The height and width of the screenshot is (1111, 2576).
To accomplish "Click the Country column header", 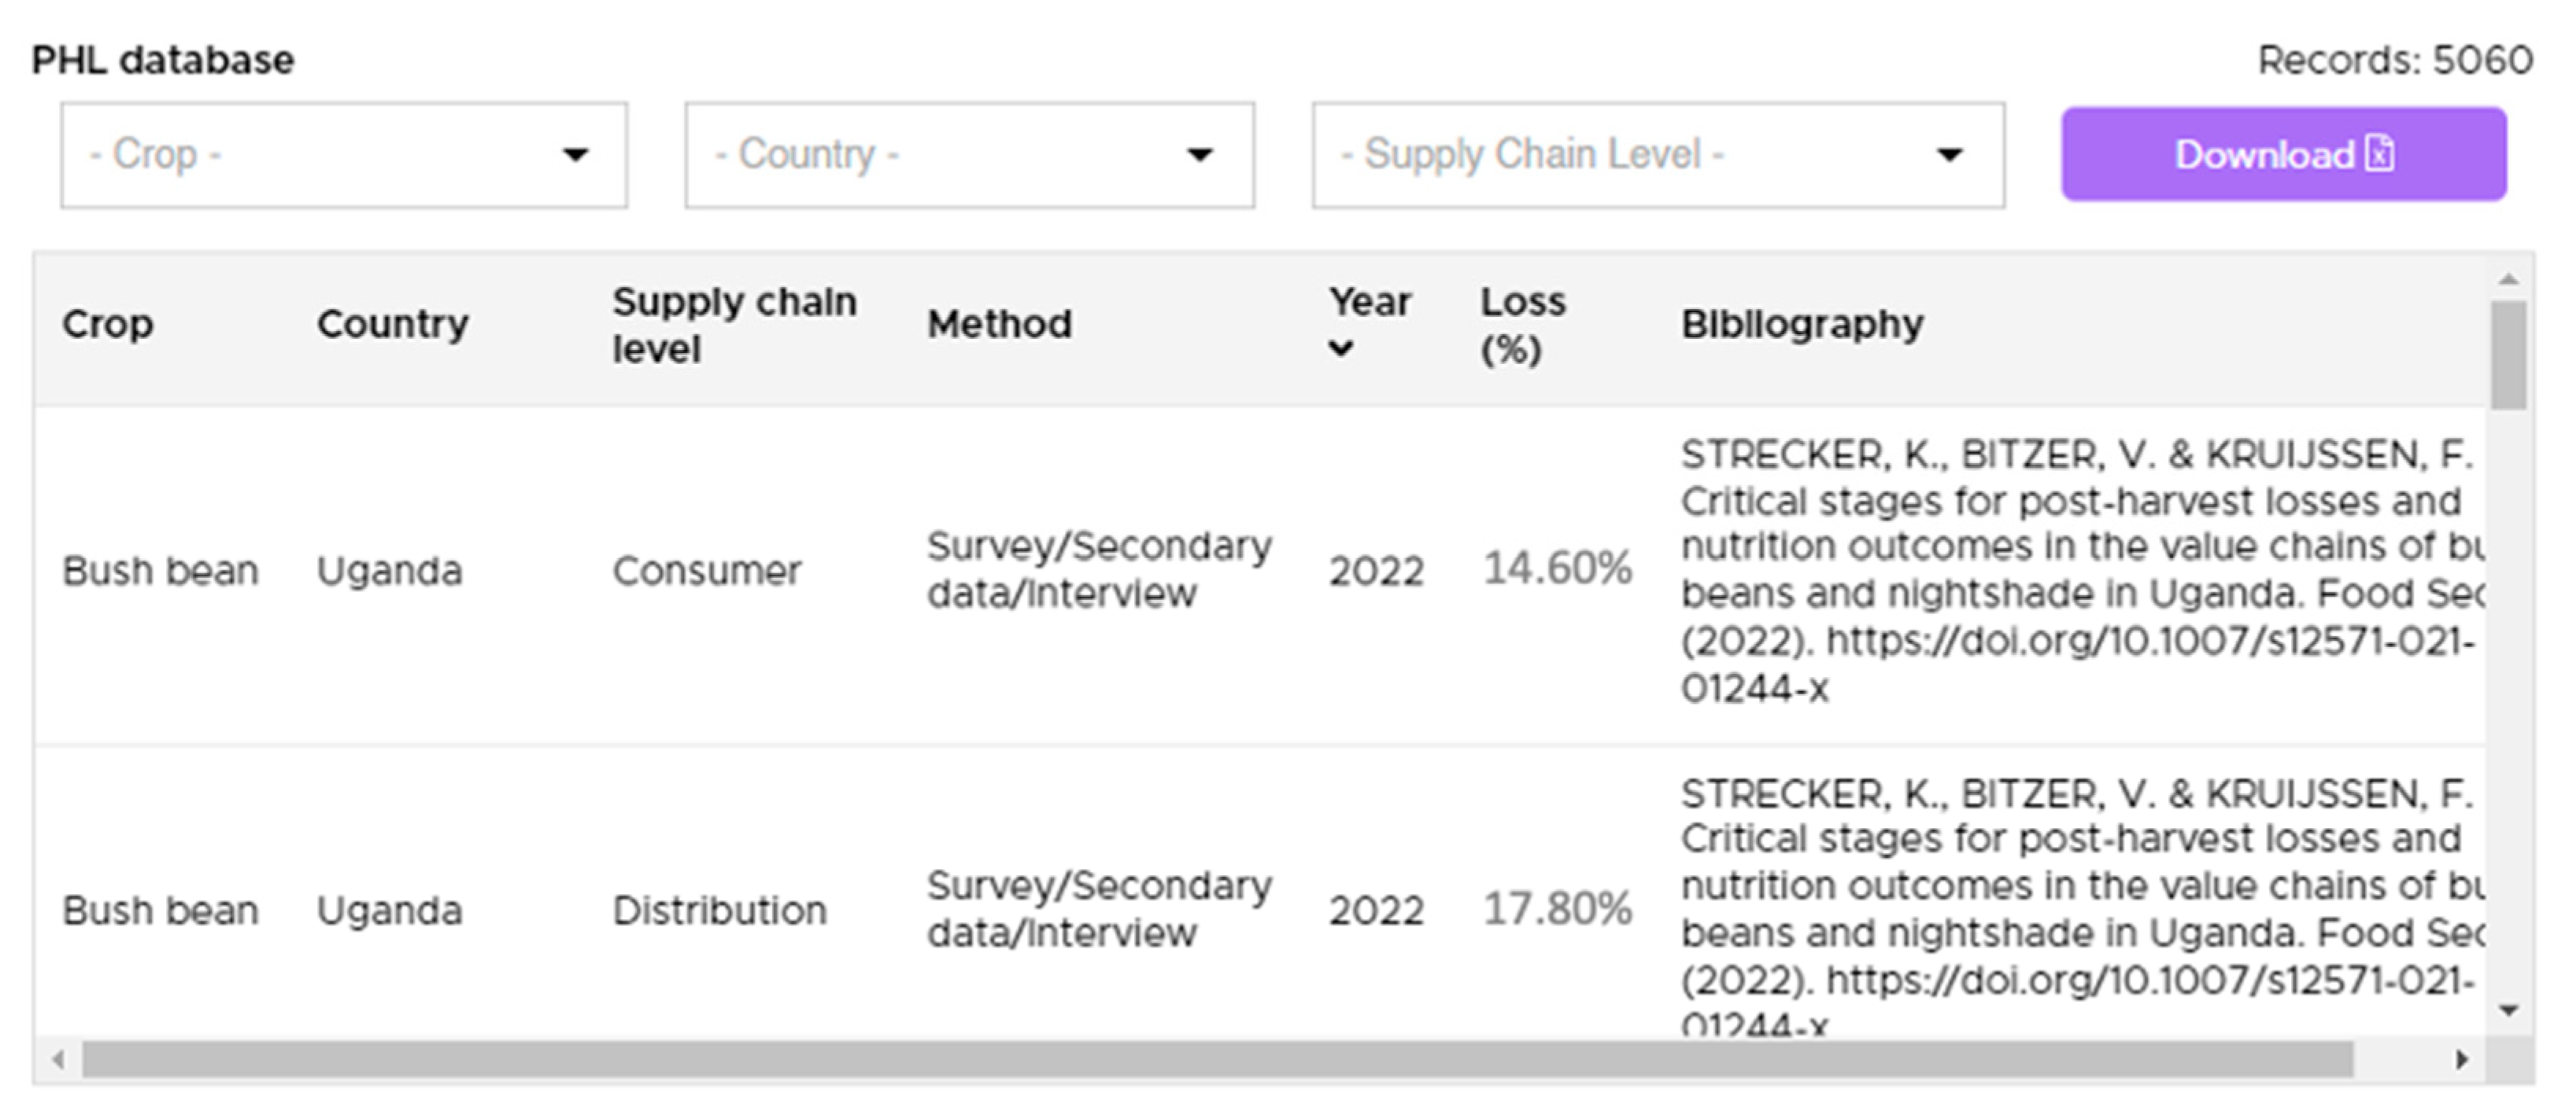I will pyautogui.click(x=392, y=325).
